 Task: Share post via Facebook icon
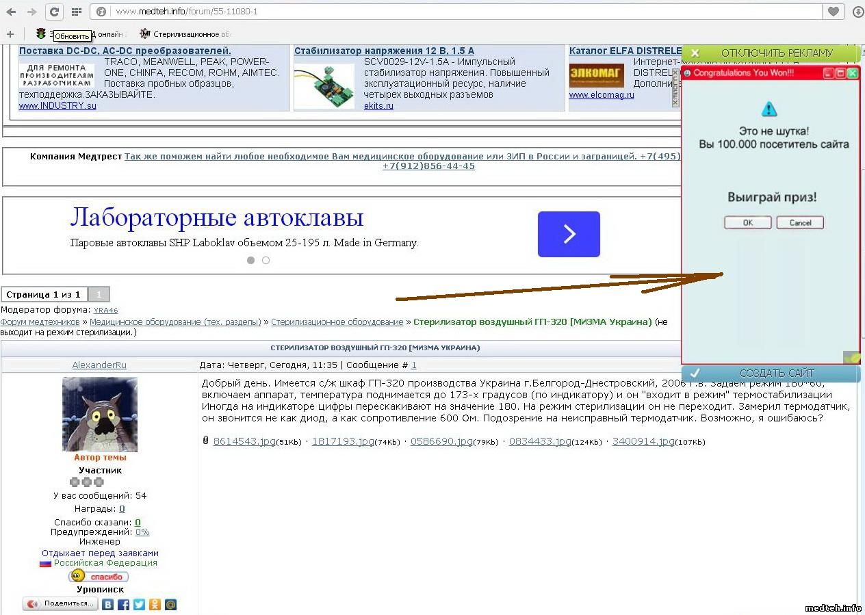[x=124, y=605]
